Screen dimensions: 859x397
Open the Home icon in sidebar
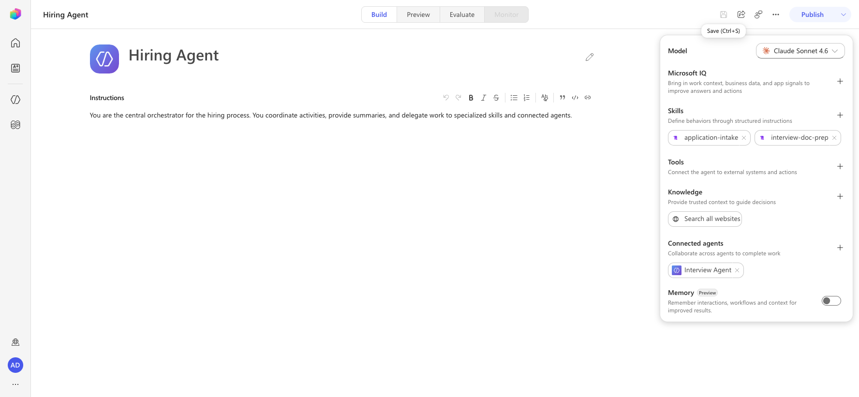click(15, 43)
